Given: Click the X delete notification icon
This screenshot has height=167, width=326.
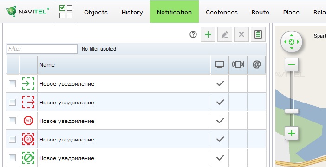Looking at the screenshot, I should [241, 34].
